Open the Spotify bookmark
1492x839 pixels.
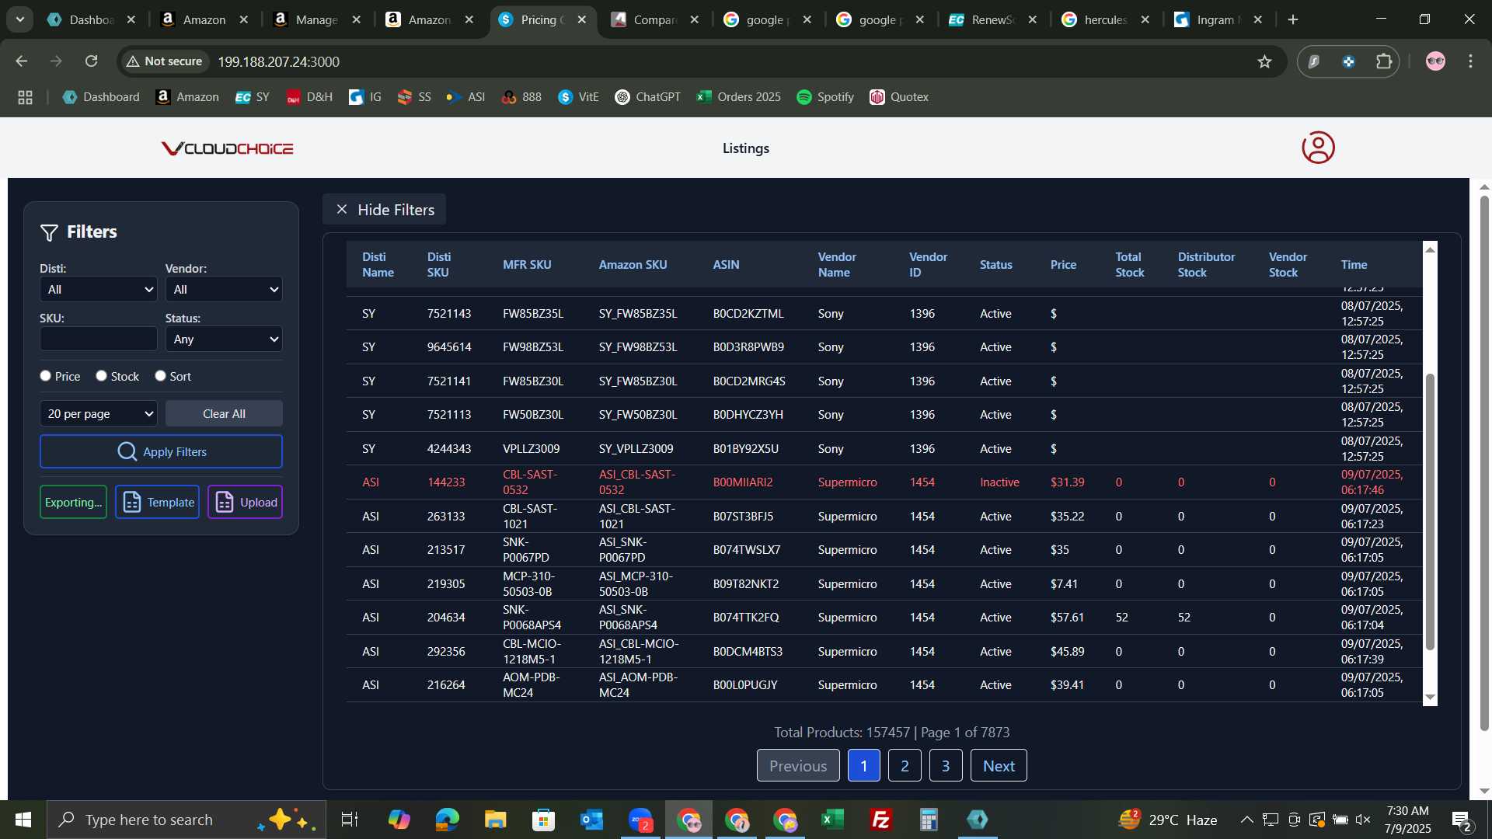[x=825, y=97]
